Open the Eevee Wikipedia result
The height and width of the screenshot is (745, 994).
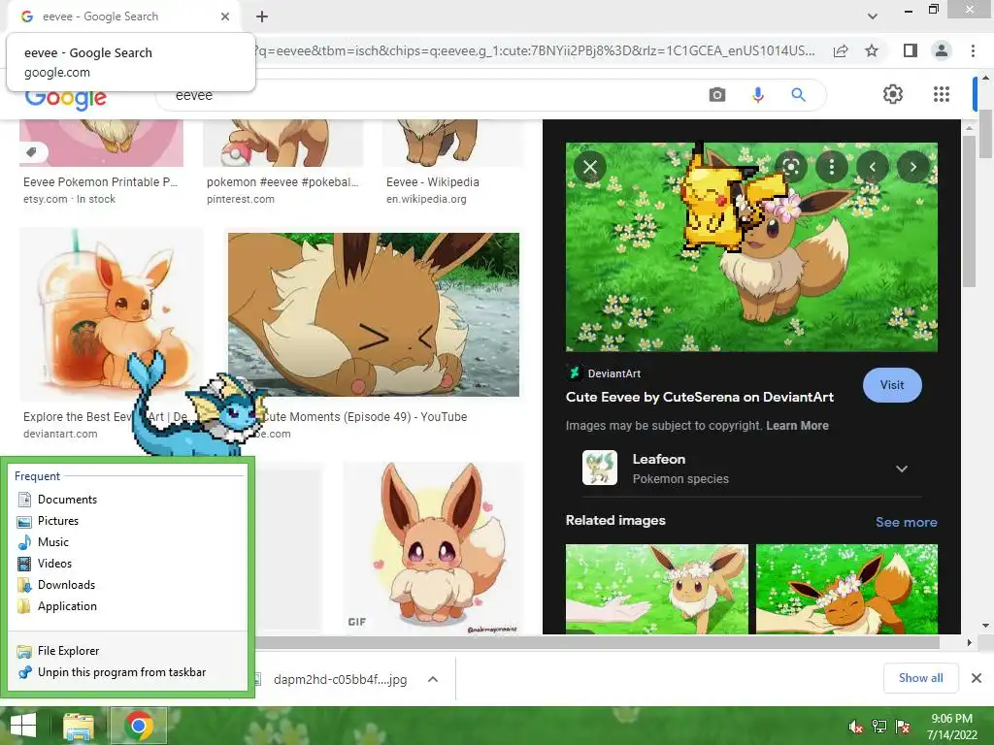[432, 182]
